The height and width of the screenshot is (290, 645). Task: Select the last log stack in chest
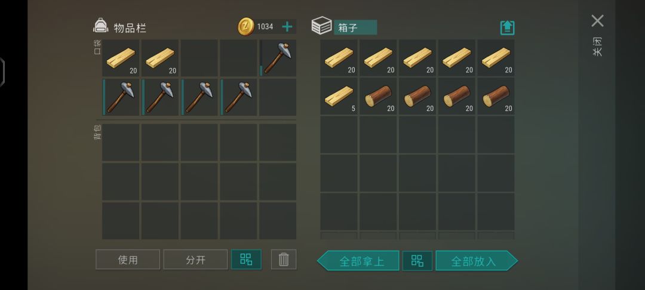point(496,97)
